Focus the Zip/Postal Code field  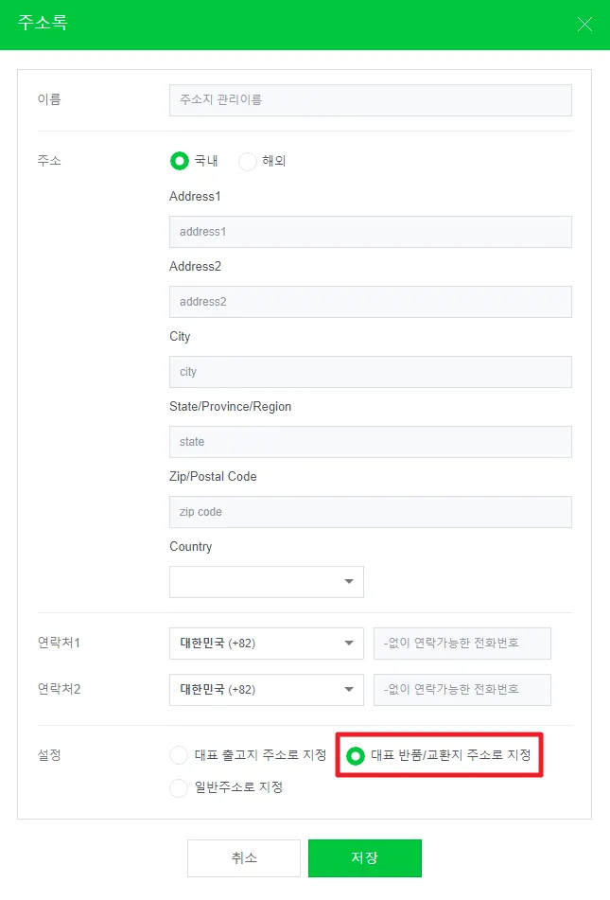click(x=370, y=512)
